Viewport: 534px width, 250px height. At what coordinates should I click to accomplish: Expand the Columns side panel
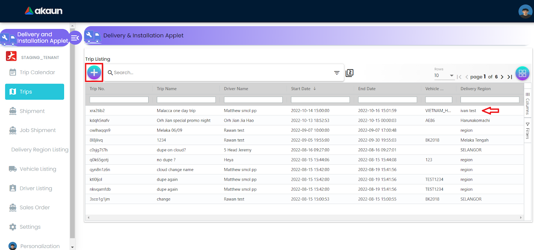528,103
